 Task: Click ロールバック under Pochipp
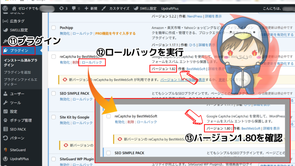[x=83, y=33]
